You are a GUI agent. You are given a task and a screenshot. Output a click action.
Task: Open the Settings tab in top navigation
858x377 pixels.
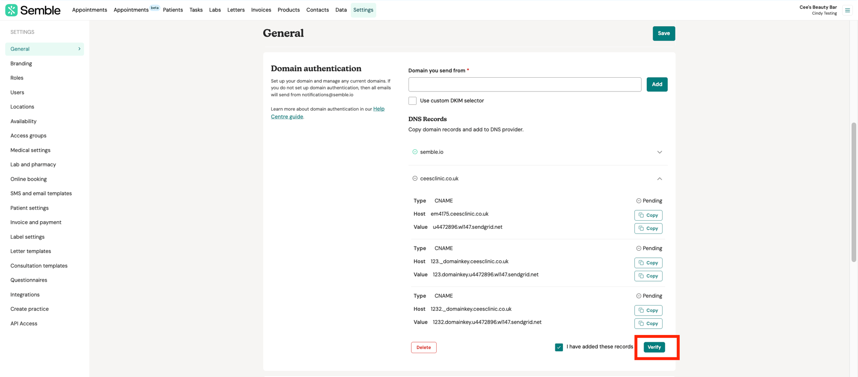click(x=363, y=10)
